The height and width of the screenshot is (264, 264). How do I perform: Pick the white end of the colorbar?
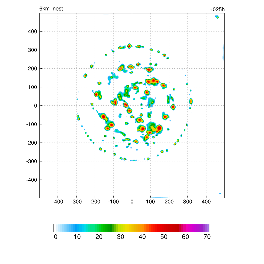(x=55, y=228)
